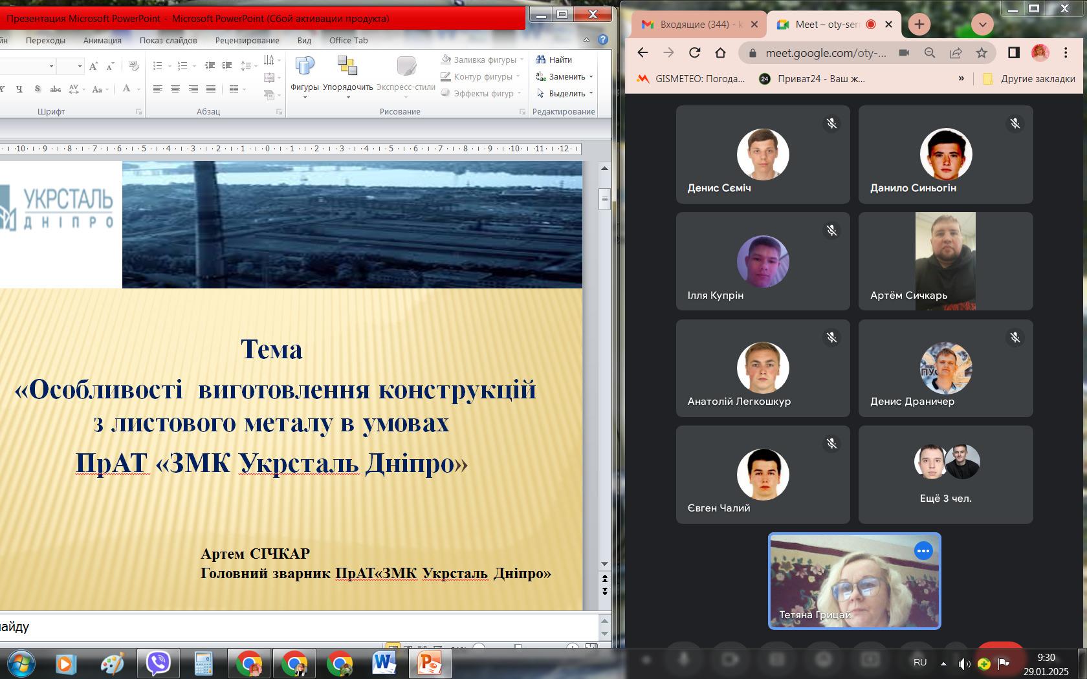Open the Анимация ribbon tab
Screen dimensions: 1087x679
[x=102, y=40]
